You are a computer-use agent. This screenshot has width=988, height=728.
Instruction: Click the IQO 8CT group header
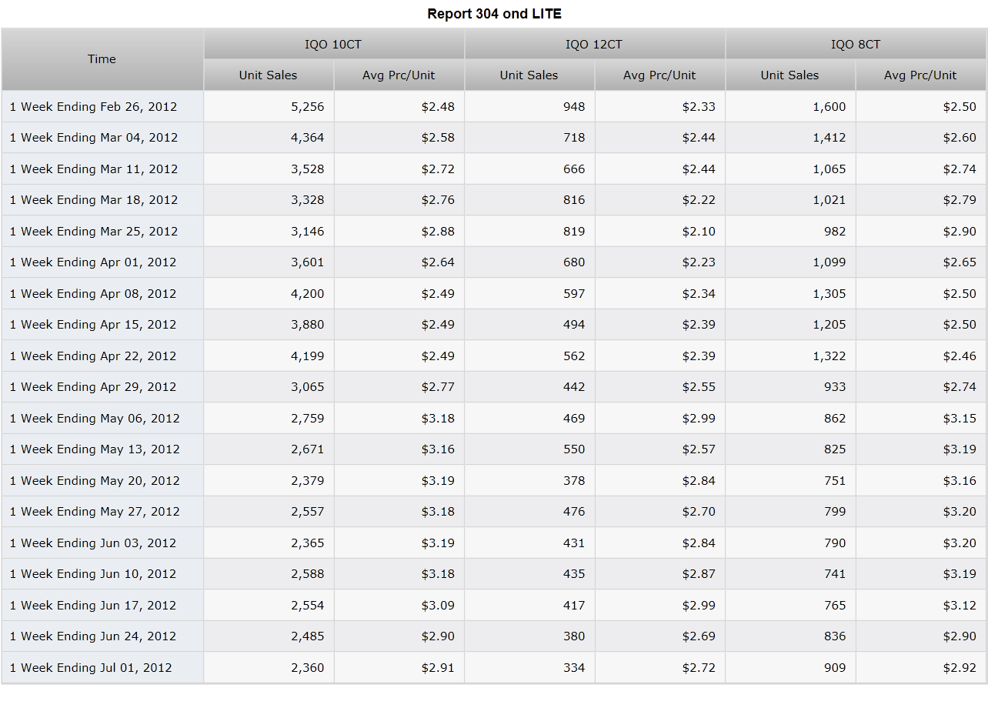(856, 44)
